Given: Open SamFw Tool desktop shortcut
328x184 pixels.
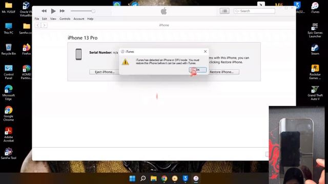Looking at the screenshot, I should (9, 154).
